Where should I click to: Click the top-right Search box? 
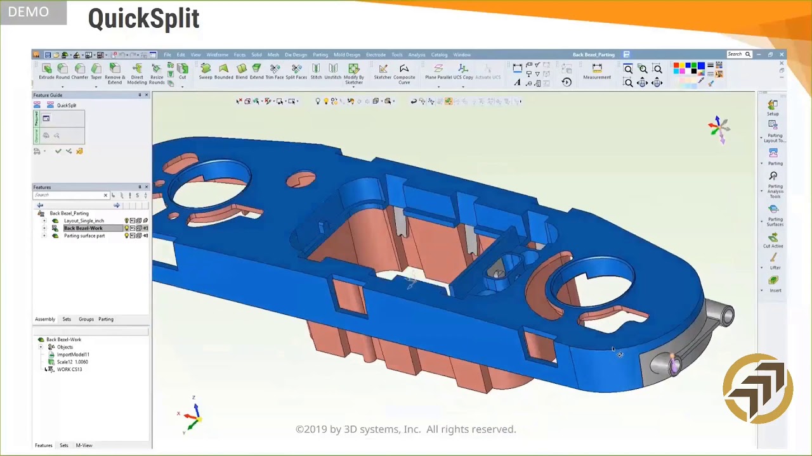pyautogui.click(x=740, y=54)
